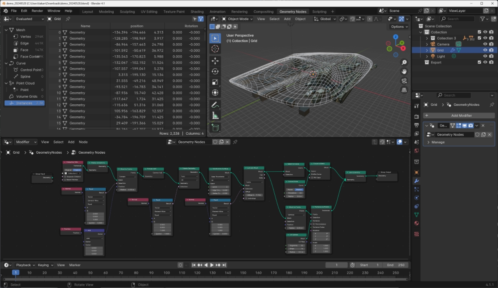Pin the properties editor context
Screen dimensions: 498x288
492,105
